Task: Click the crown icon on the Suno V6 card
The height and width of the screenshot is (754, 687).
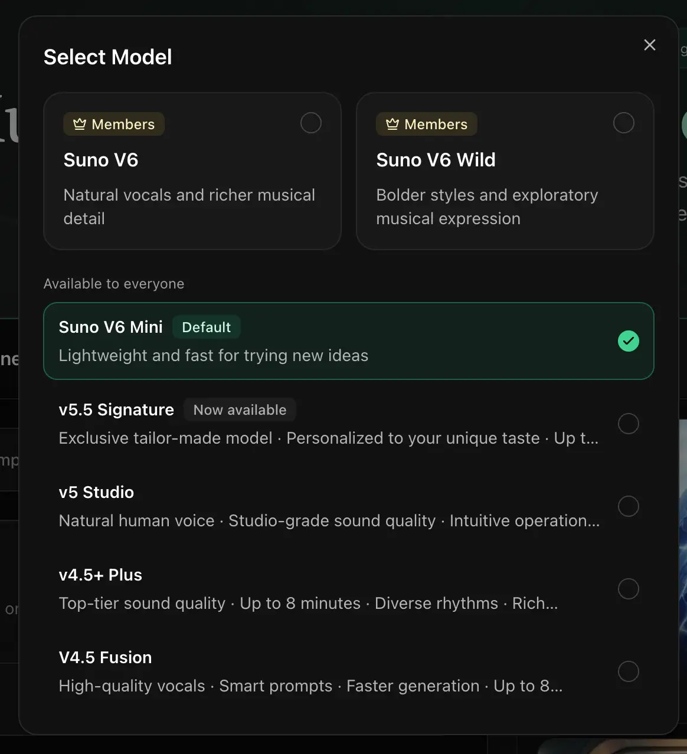Action: 80,124
